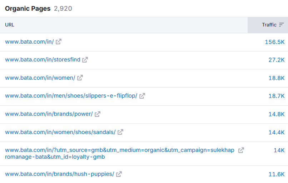Open the brands/power page link
Screen dimensions: 288x183
point(49,114)
